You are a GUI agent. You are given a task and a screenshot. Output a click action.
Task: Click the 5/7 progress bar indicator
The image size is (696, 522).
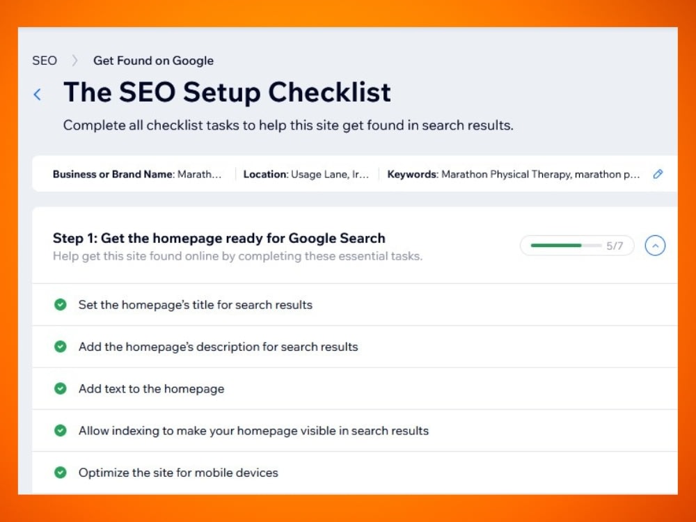pyautogui.click(x=576, y=246)
